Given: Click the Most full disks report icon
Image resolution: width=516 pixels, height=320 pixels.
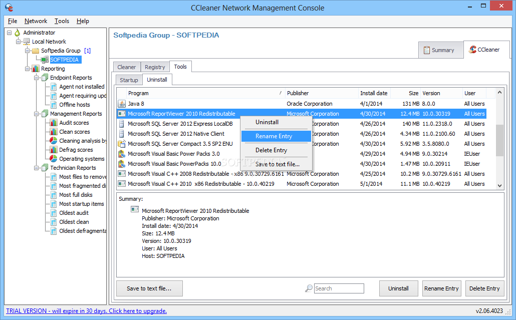Looking at the screenshot, I should (x=54, y=195).
